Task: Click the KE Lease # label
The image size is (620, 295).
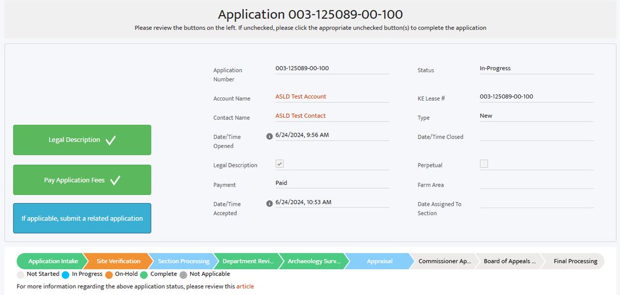Action: tap(431, 99)
